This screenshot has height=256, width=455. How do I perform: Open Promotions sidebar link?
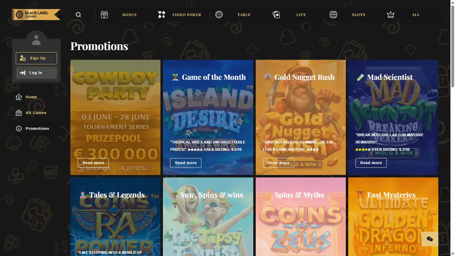(x=37, y=129)
